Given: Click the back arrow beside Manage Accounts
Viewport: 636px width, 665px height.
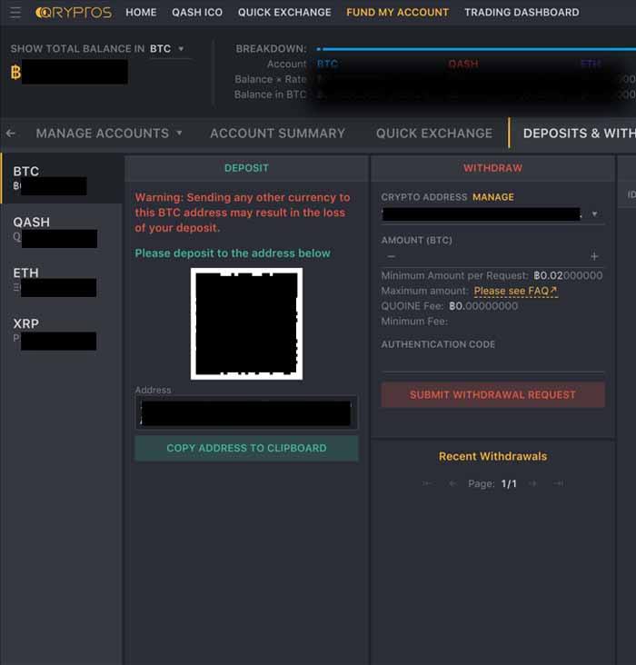Looking at the screenshot, I should [x=11, y=134].
